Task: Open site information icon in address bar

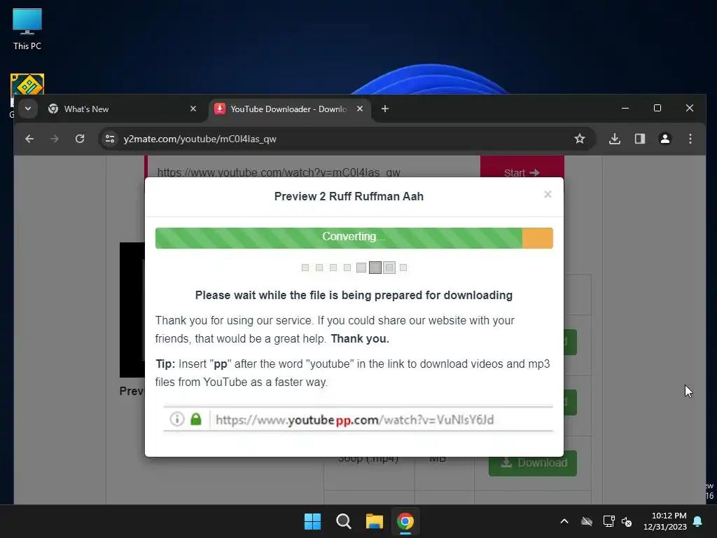Action: tap(110, 139)
